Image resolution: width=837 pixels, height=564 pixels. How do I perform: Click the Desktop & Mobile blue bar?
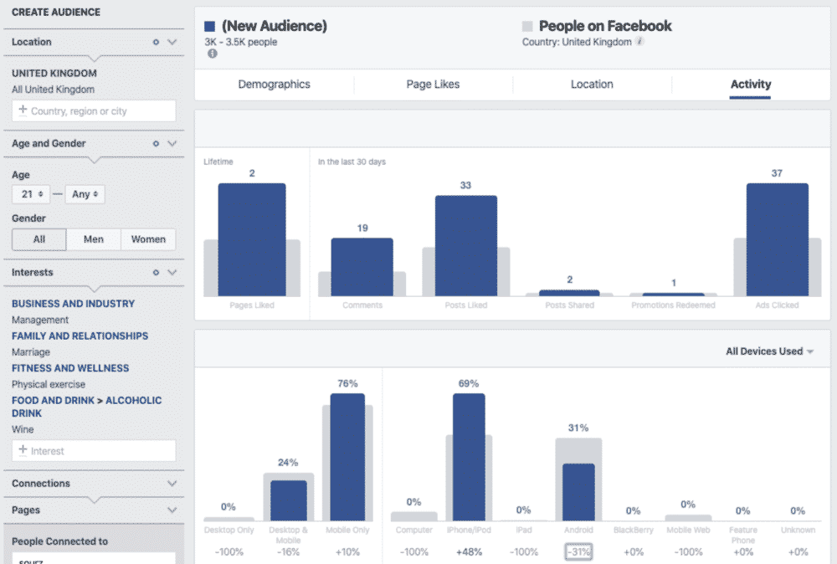288,500
